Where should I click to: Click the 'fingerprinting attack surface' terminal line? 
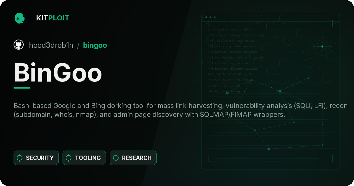[x=237, y=35]
